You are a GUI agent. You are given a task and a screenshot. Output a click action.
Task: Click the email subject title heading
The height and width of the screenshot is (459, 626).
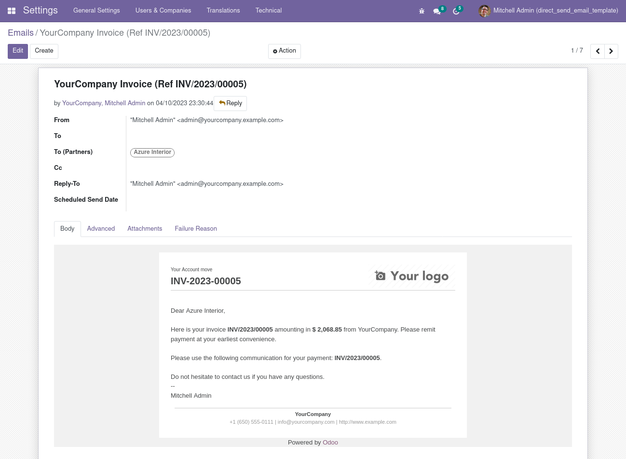150,84
